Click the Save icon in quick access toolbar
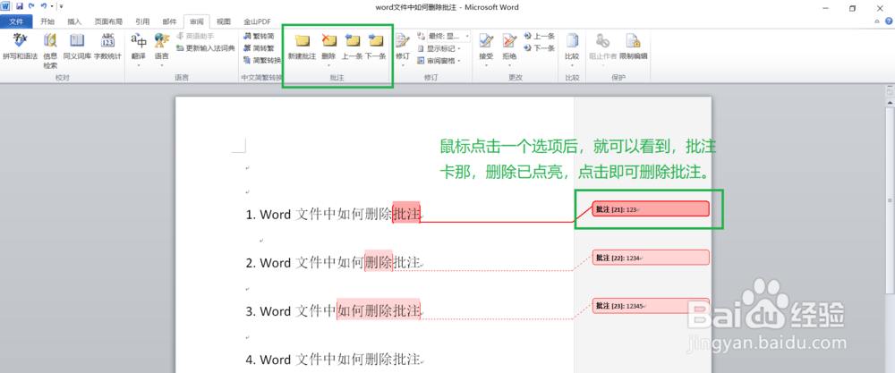The image size is (895, 373). pyautogui.click(x=20, y=6)
